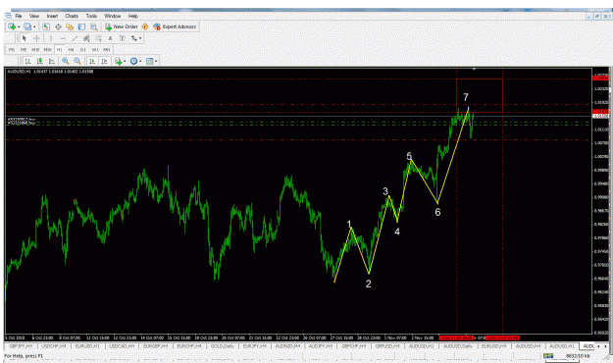Switch to the AUDNZD,H4 chart tab
The width and height of the screenshot is (613, 363).
pos(287,346)
